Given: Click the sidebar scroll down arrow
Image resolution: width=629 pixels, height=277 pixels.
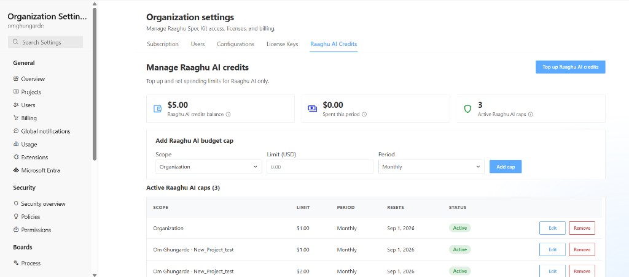Looking at the screenshot, I should (x=95, y=275).
